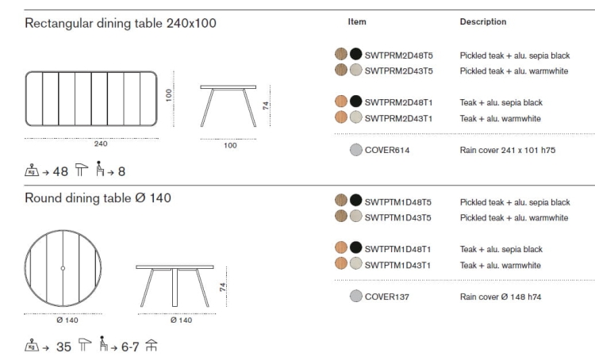Image resolution: width=595 pixels, height=360 pixels.
Task: Select the warmwhite swatch for SWTPTM1D43T1
Action: pos(355,264)
